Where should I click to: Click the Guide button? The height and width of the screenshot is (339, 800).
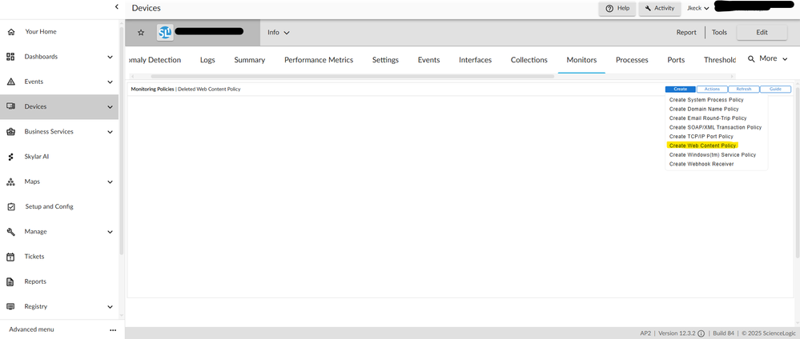click(775, 90)
